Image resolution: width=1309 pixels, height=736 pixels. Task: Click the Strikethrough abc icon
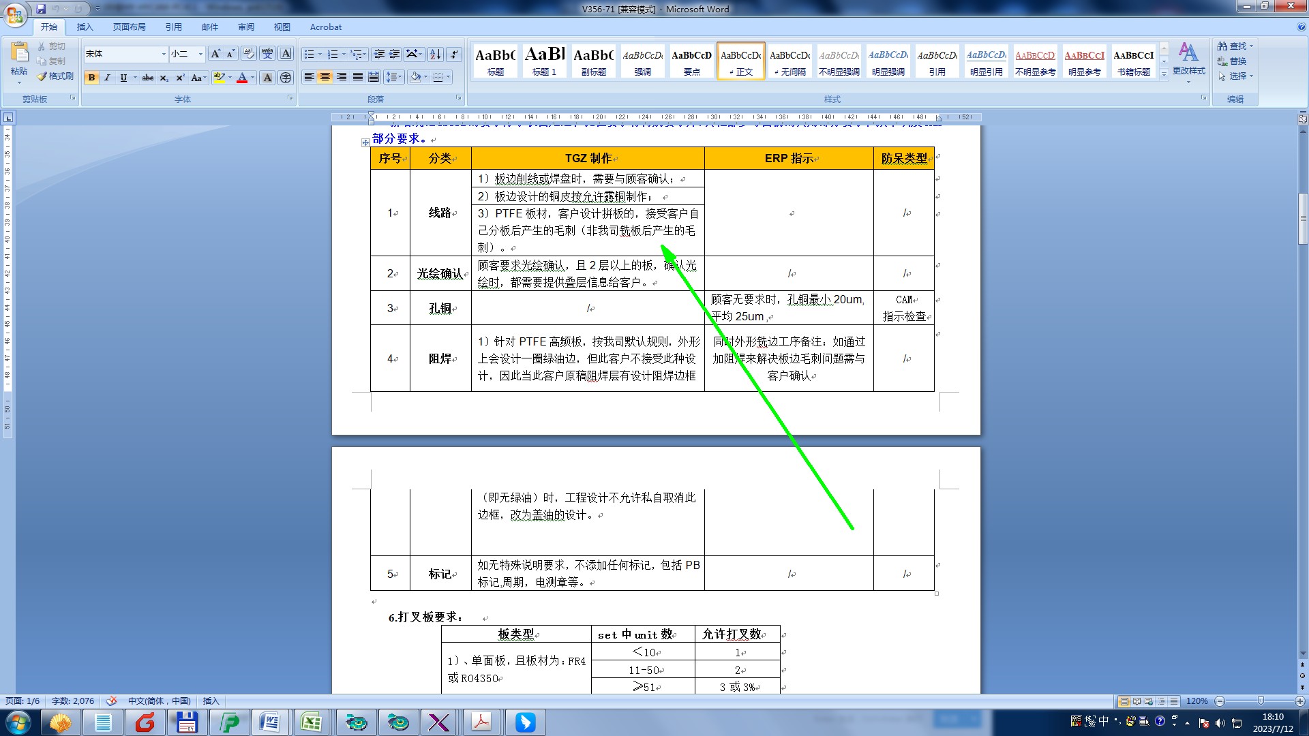click(x=148, y=78)
